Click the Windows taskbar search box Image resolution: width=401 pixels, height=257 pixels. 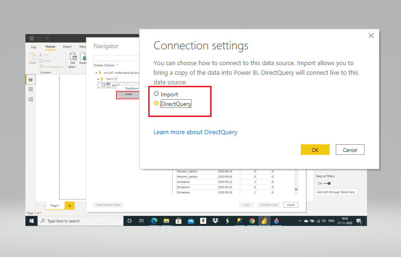pyautogui.click(x=81, y=221)
